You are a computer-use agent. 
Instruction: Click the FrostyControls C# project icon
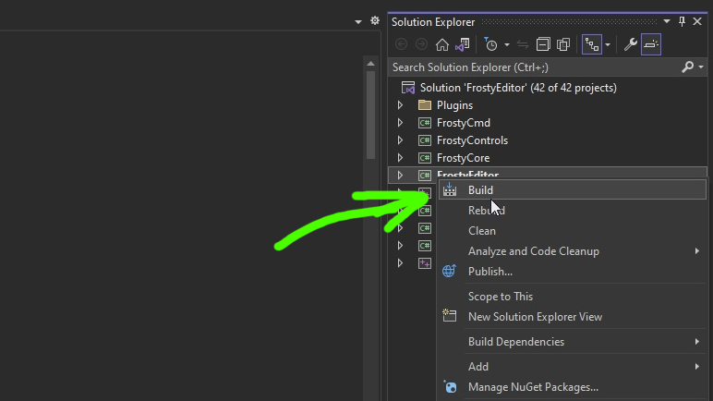coord(425,140)
